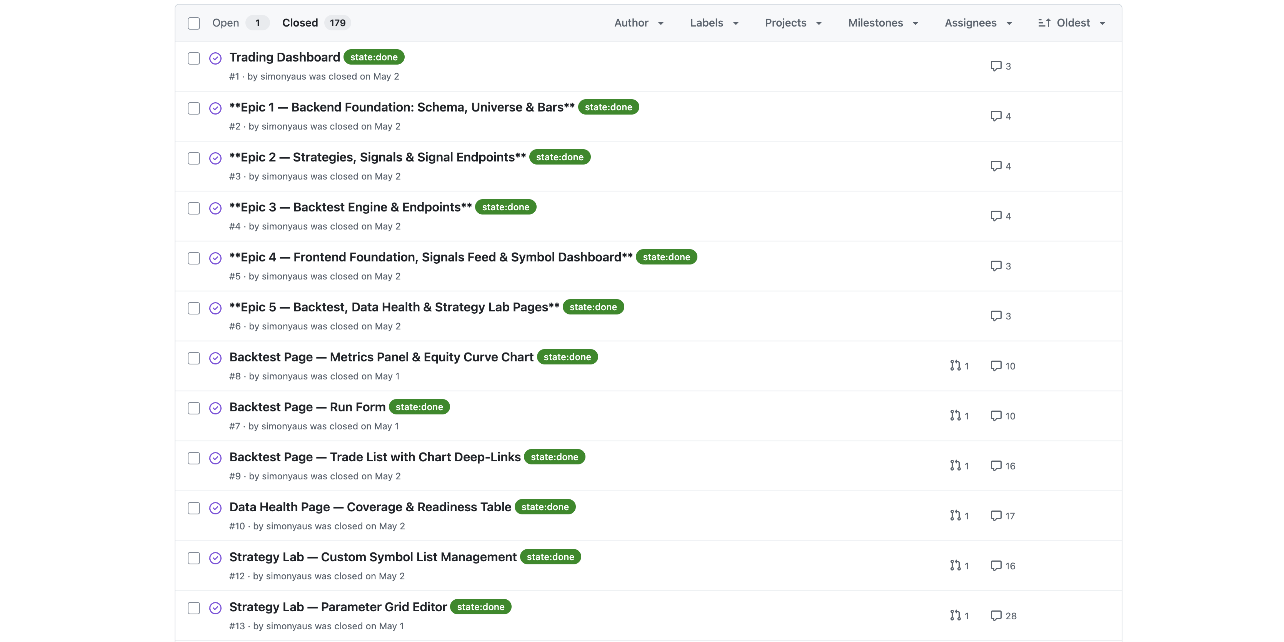Open the Trading Dashboard issue
The image size is (1284, 642).
[285, 57]
